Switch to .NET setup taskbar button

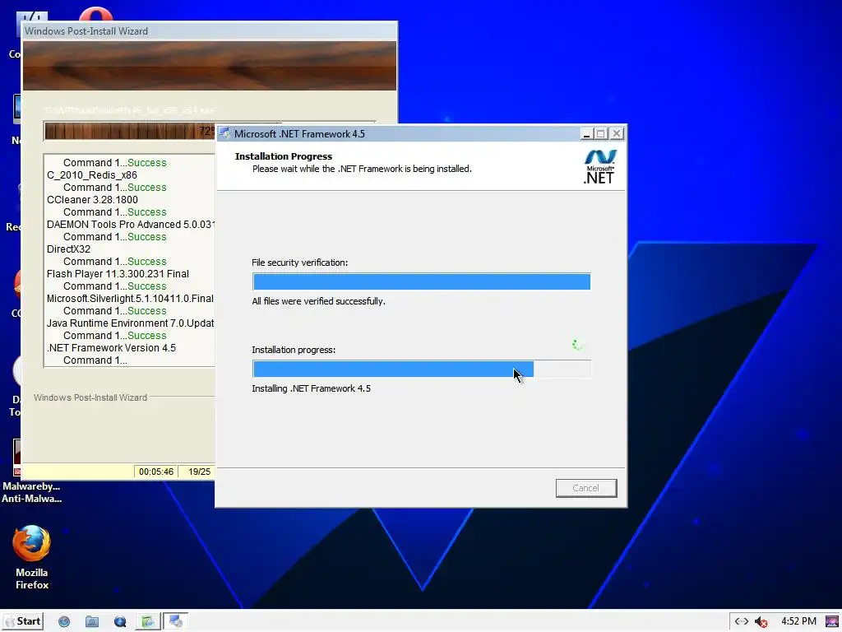176,621
